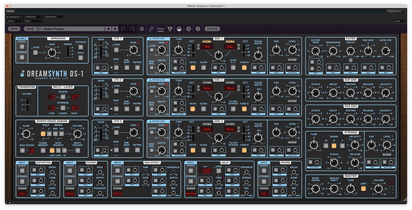Choose OSC 1 Wave A Saw selector
Image resolution: width=412 pixels, height=210 pixels.
coord(207,47)
